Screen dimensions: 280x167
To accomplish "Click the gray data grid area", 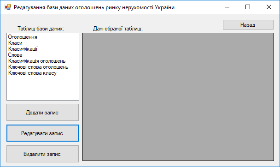I will pos(178,97).
